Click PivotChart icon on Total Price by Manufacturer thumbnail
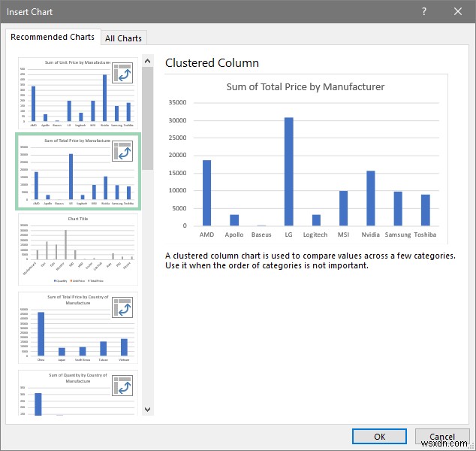Image resolution: width=476 pixels, height=451 pixels. [122, 151]
